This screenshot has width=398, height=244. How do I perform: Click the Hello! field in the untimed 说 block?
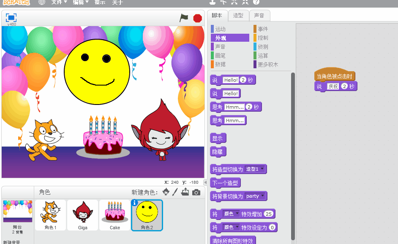pos(231,94)
